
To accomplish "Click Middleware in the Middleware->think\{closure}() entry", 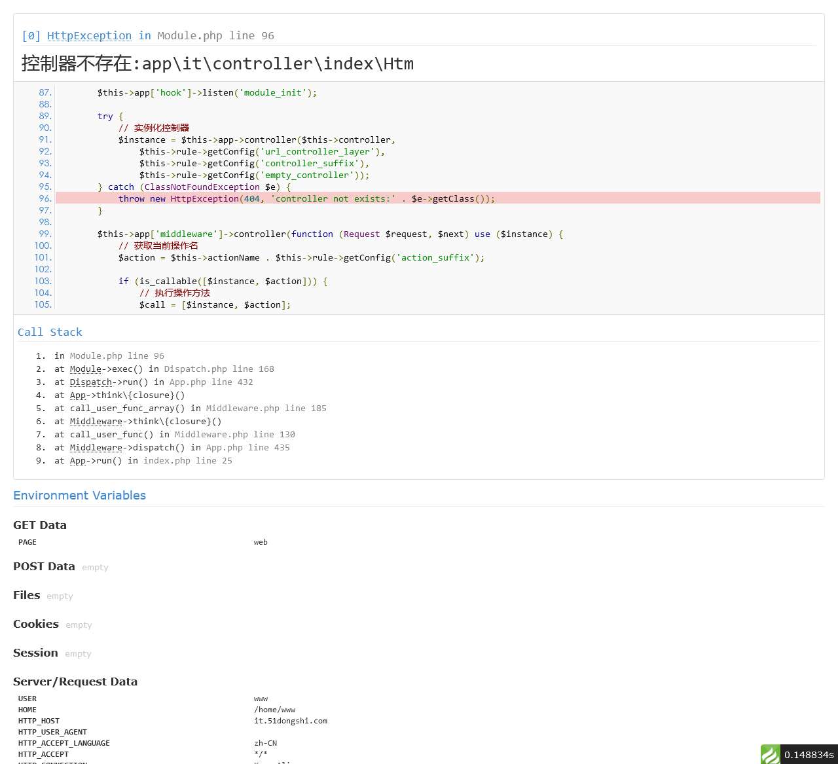I will [x=96, y=421].
